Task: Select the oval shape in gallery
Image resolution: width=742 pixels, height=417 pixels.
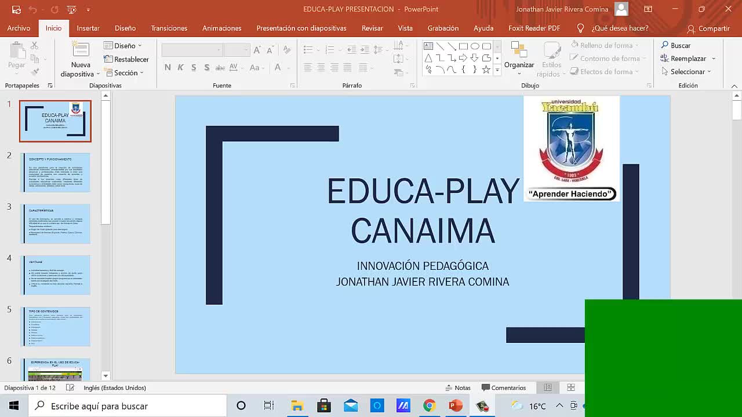Action: 475,46
